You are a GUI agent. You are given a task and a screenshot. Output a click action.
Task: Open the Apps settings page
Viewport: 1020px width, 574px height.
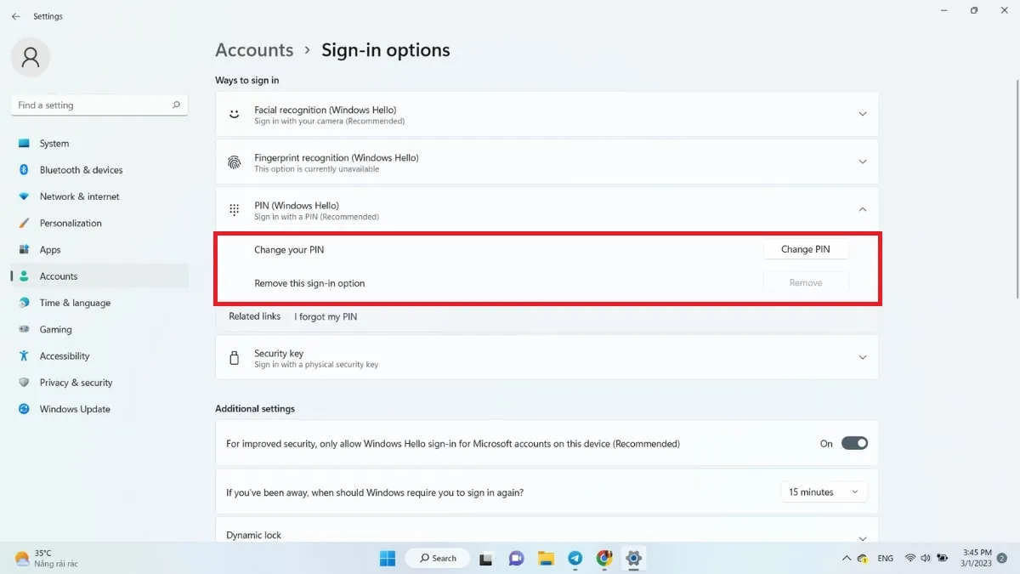pos(54,249)
